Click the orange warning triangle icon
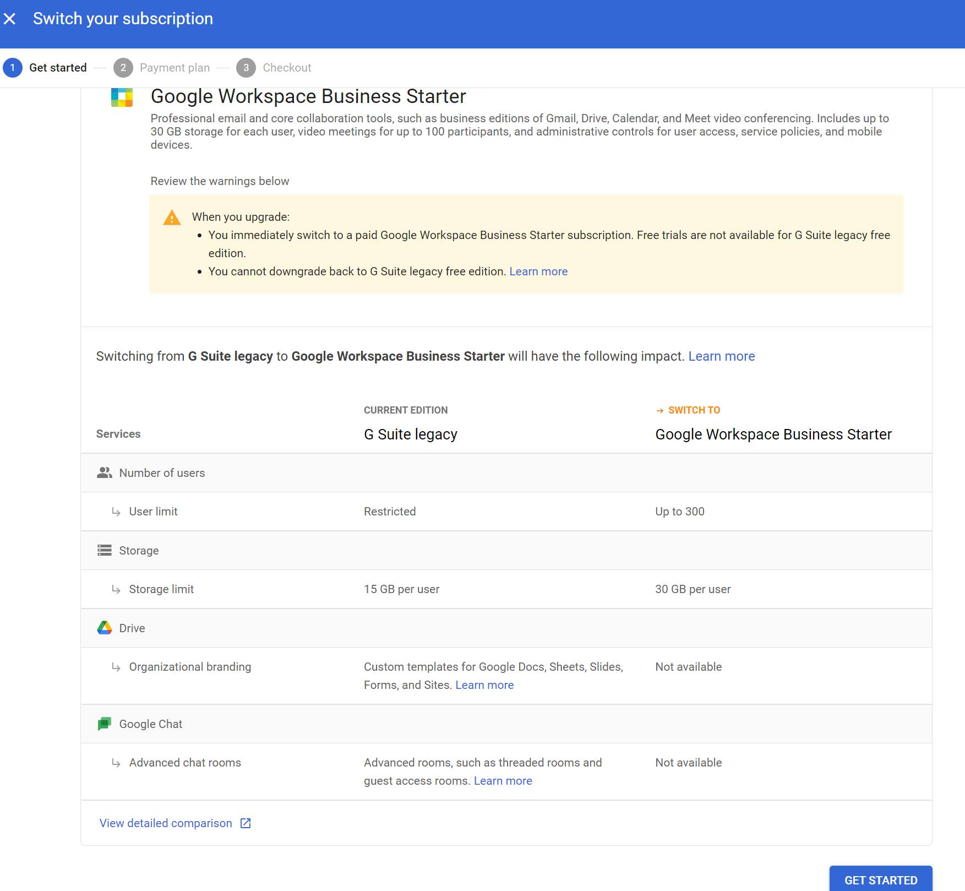This screenshot has width=965, height=891. 172,218
